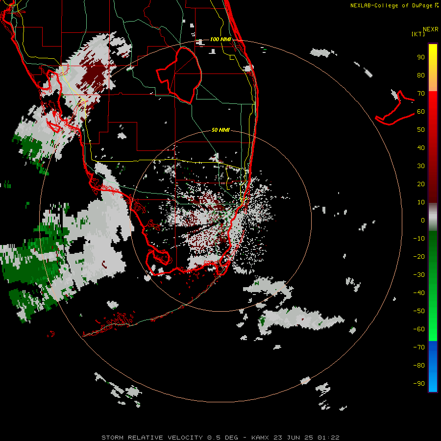Click the positive 80 kt scale value
441x441 pixels.
click(421, 75)
